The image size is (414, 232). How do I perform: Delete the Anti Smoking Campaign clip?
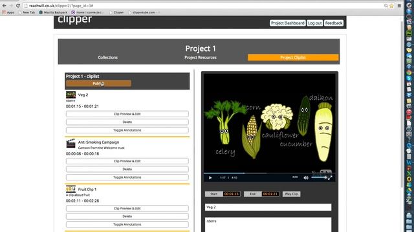(127, 169)
